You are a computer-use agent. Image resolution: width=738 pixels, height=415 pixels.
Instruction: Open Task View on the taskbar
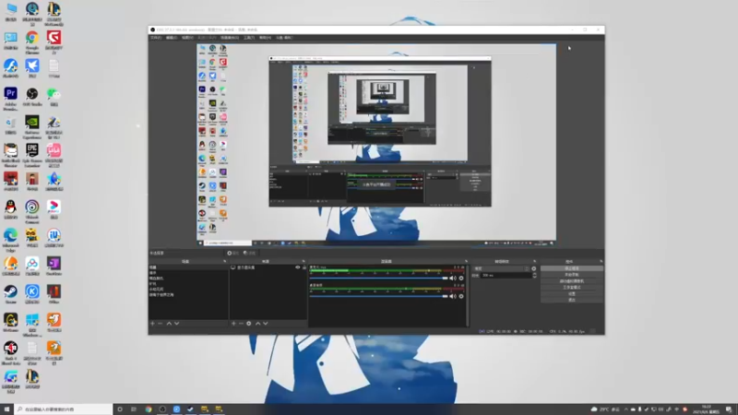[134, 409]
